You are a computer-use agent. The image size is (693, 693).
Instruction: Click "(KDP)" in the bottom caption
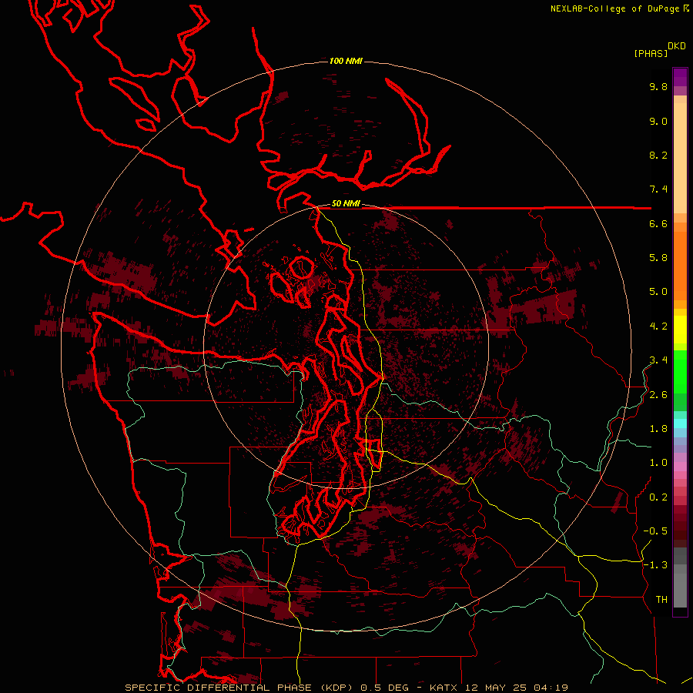click(339, 688)
